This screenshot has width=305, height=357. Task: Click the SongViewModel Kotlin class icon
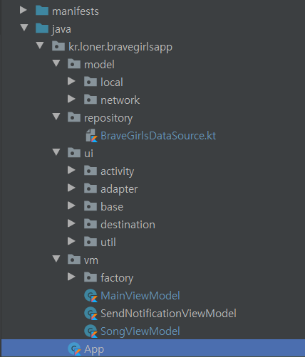tap(91, 331)
